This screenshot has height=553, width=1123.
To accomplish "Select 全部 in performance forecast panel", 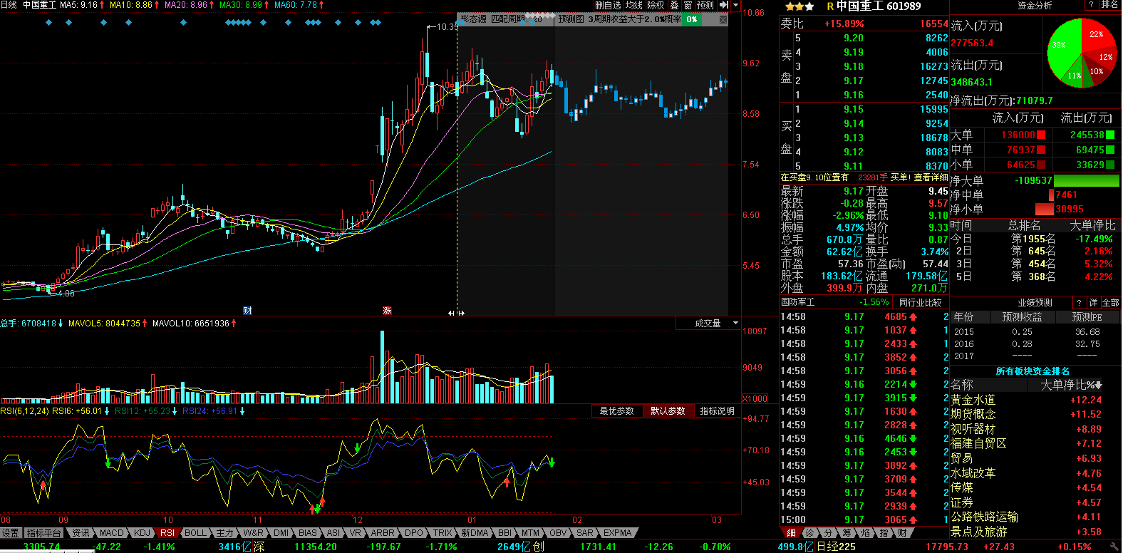I will pyautogui.click(x=1110, y=303).
